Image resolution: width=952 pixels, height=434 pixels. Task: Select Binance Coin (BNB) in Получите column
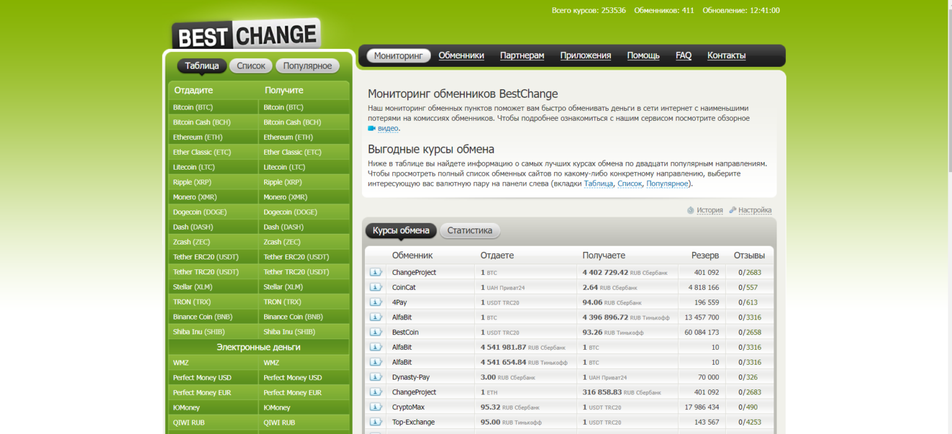(304, 317)
